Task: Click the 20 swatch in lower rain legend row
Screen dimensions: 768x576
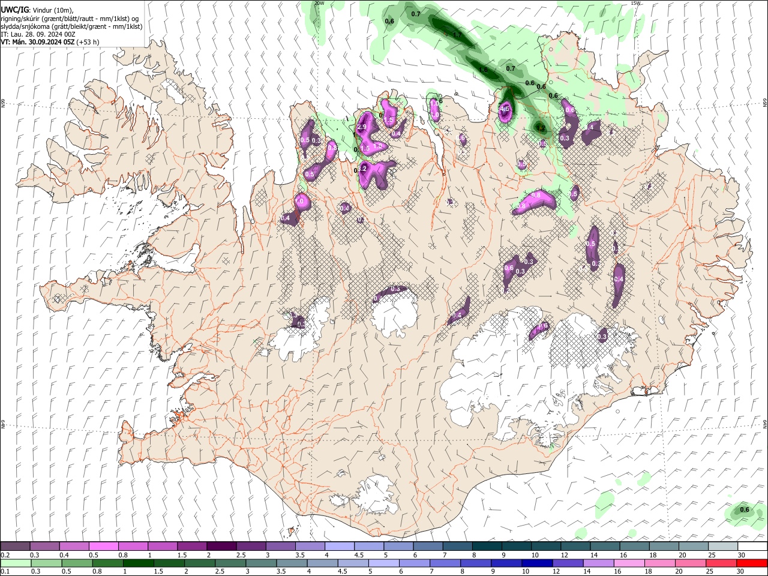Action: tap(689, 563)
